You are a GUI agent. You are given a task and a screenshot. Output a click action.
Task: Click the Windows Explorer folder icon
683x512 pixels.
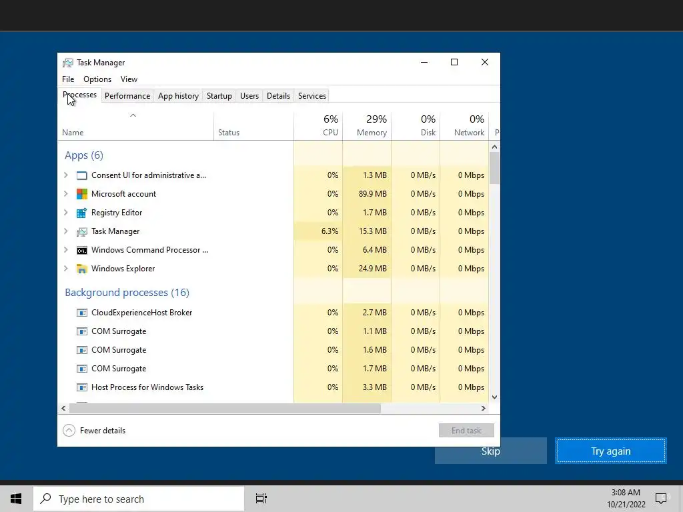[82, 269]
